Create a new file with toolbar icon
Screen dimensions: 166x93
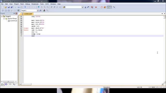(3, 7)
